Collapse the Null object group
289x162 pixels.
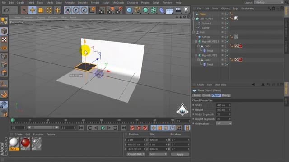(193, 32)
